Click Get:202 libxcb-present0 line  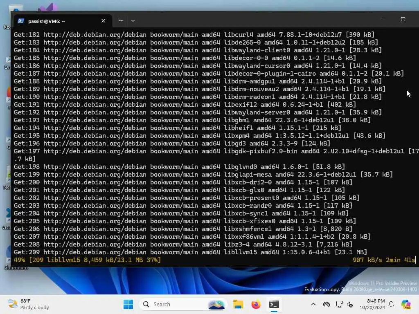(x=187, y=198)
